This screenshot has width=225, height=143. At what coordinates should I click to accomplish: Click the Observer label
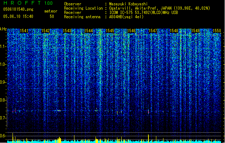point(73,4)
